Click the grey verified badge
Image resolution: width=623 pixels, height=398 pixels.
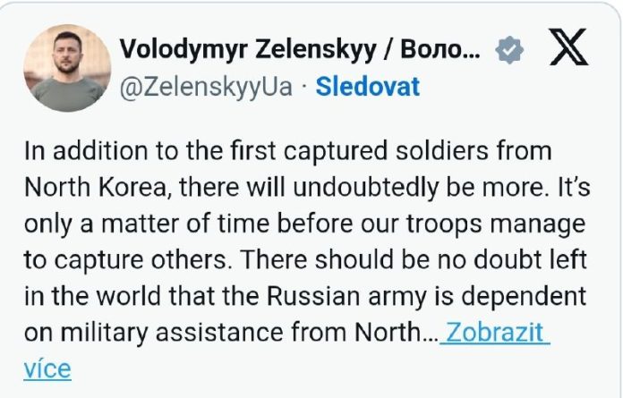pyautogui.click(x=510, y=51)
